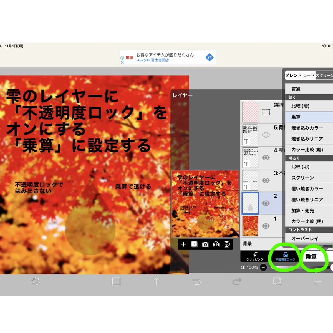Choose 覆い焼きカラー blend mode
Image resolution: width=333 pixels, height=333 pixels.
coord(309,189)
